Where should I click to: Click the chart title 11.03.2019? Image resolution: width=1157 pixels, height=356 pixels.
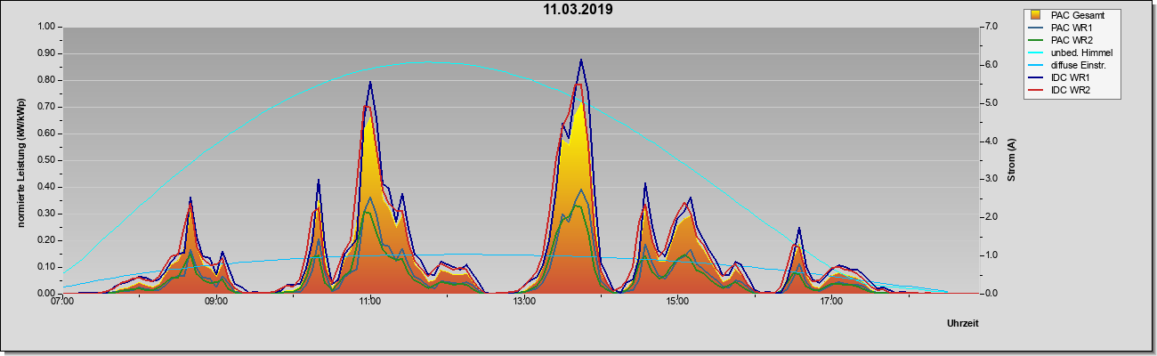[x=578, y=10]
